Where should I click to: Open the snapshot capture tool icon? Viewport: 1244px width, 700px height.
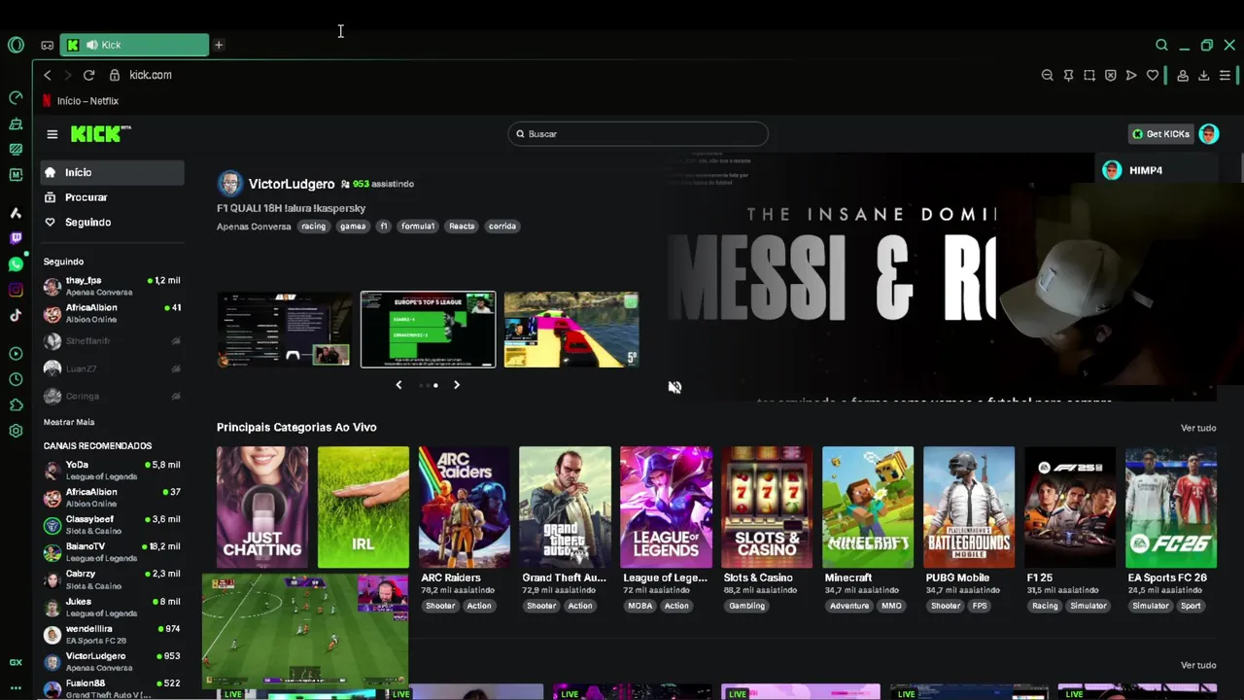coord(1089,75)
